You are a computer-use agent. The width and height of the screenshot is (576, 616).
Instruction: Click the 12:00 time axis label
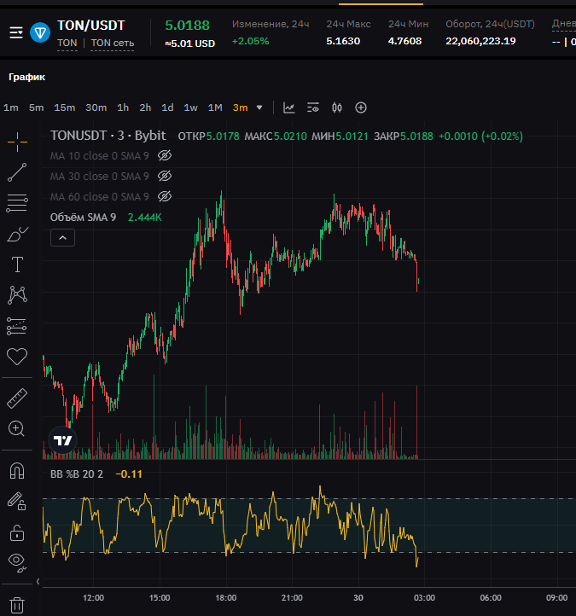tap(94, 597)
